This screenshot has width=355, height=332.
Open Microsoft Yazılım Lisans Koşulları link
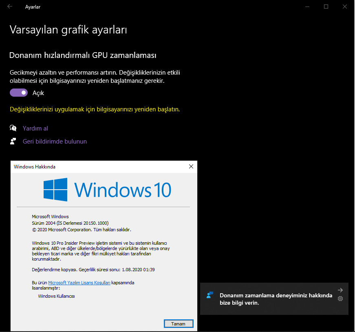pyautogui.click(x=79, y=283)
